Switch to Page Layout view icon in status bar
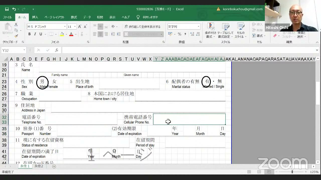The width and height of the screenshot is (321, 180). pyautogui.click(x=259, y=172)
